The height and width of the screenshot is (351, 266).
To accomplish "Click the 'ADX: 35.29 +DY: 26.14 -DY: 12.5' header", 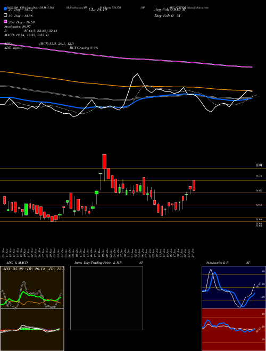I will (34, 269).
